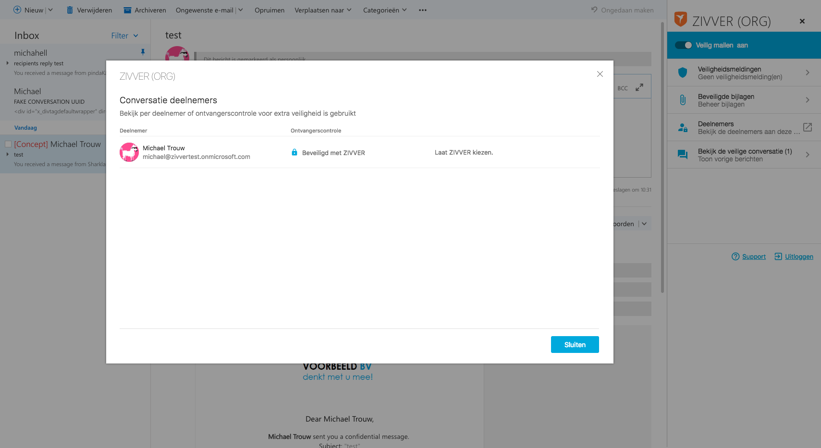The width and height of the screenshot is (821, 448).
Task: Click Laat ZIVVER kiezen text
Action: pos(464,152)
